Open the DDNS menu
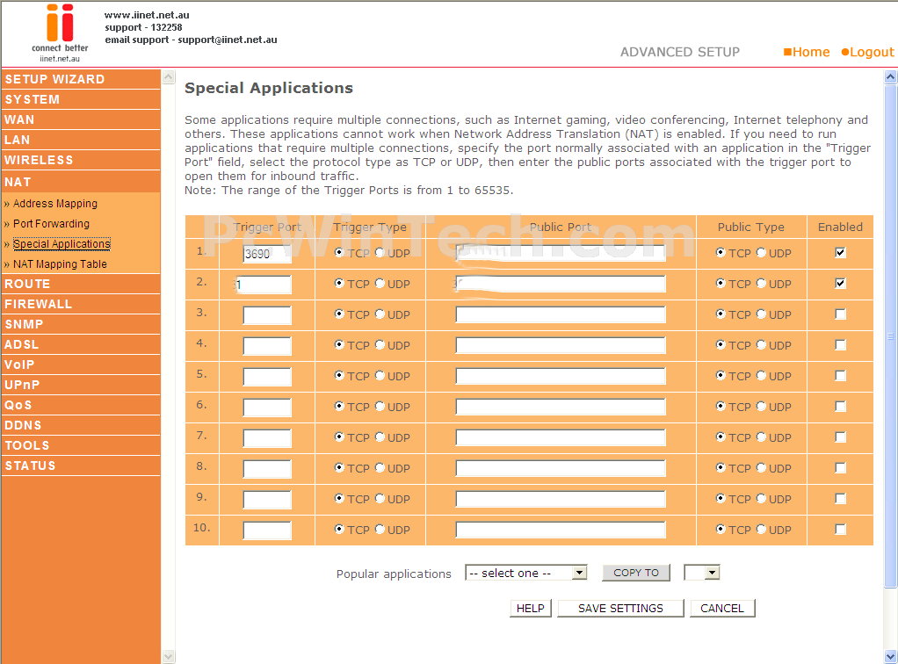 pyautogui.click(x=81, y=425)
